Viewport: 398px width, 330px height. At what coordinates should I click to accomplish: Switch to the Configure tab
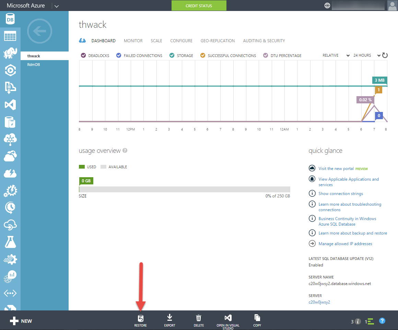point(181,41)
